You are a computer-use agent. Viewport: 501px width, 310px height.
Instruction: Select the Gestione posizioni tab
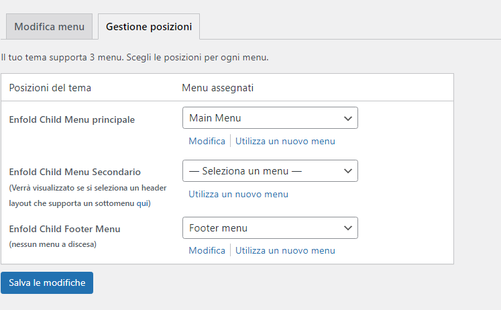click(x=149, y=27)
